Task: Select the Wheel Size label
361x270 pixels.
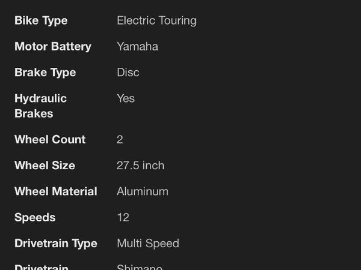Action: 45,166
